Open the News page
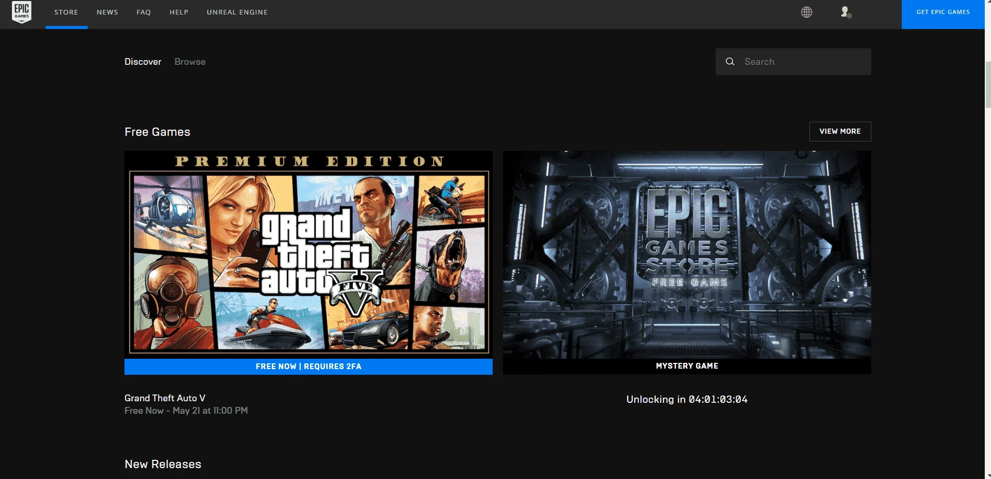This screenshot has height=479, width=991. [107, 12]
